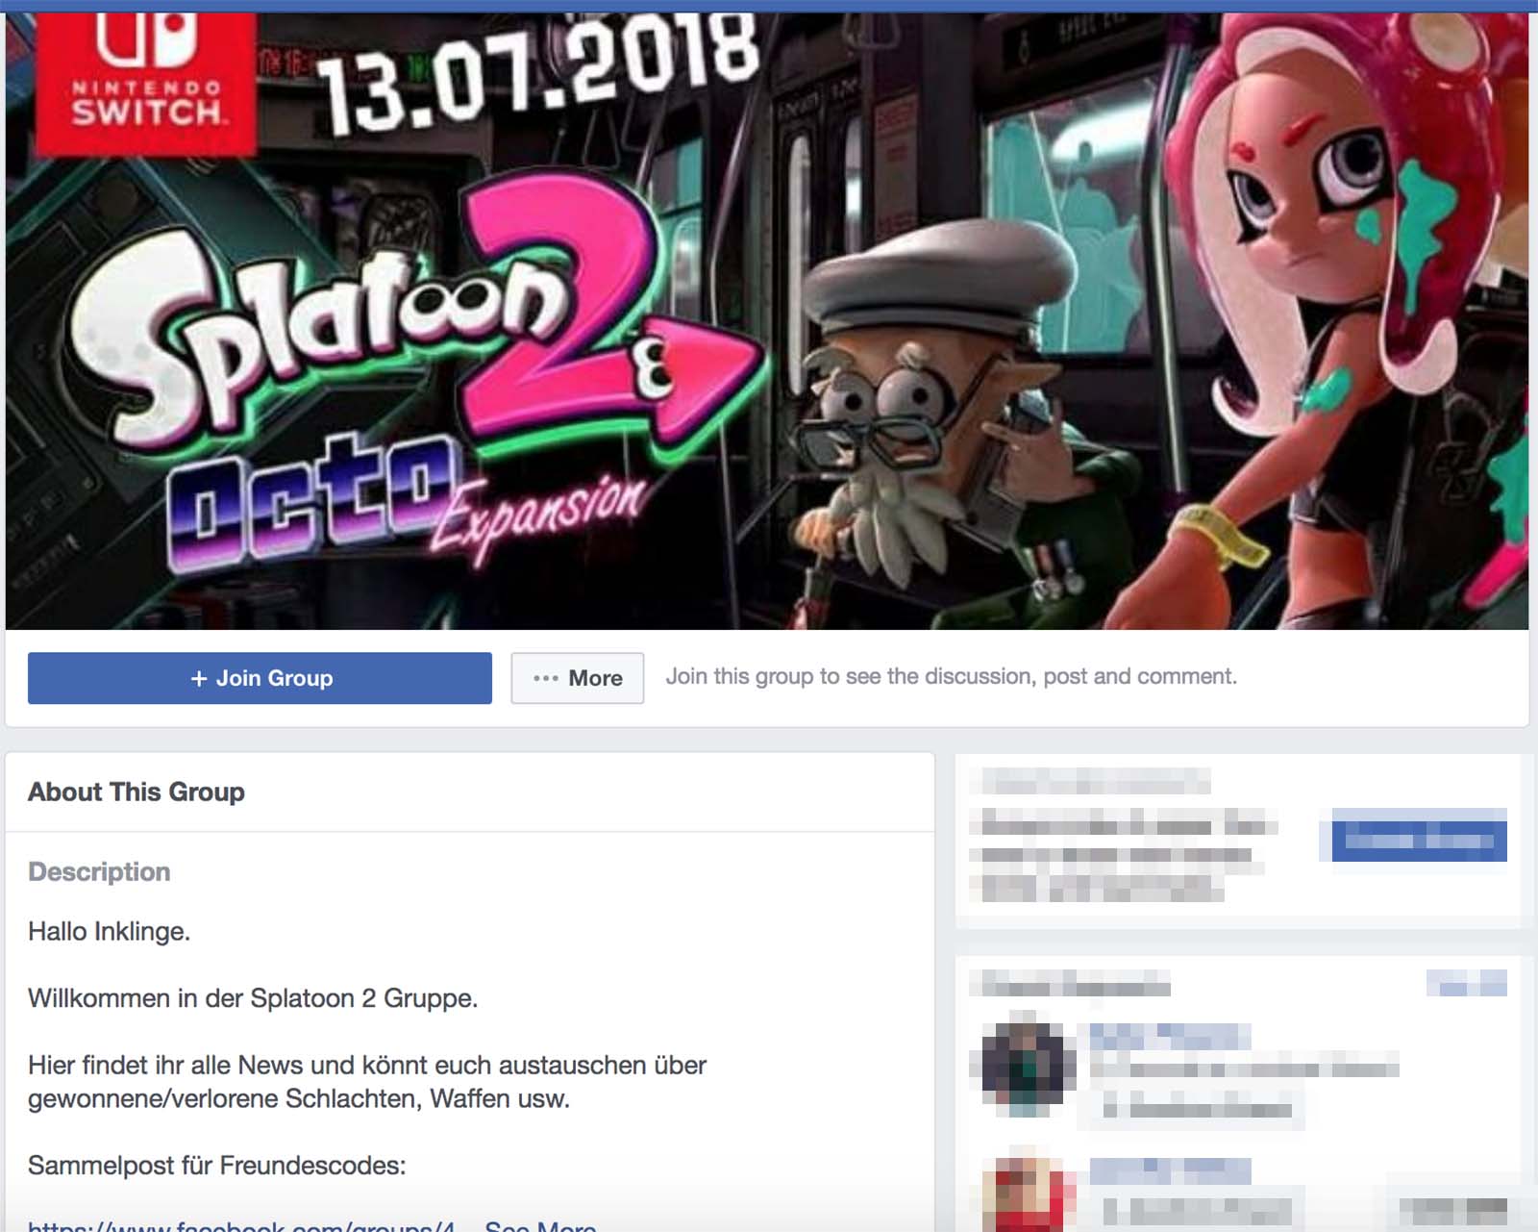Screen dimensions: 1538x1232
Task: Click the Octo Expansion title graphic
Action: click(404, 505)
